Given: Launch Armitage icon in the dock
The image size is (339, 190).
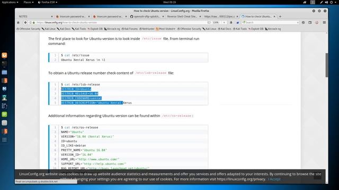Looking at the screenshot, I should pyautogui.click(x=4, y=97).
